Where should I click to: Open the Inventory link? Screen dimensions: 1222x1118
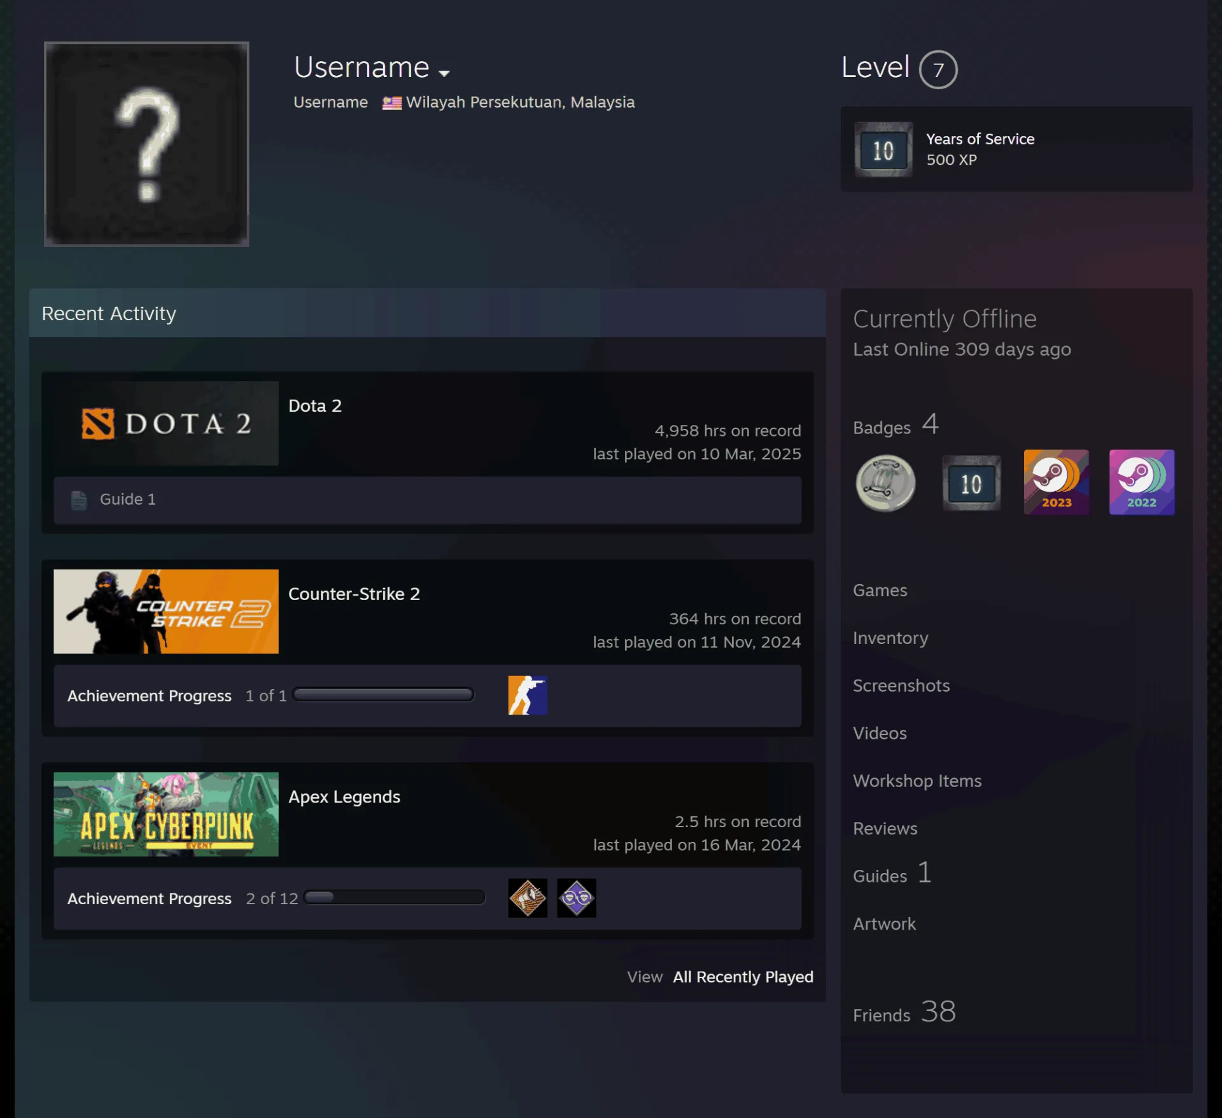[890, 638]
